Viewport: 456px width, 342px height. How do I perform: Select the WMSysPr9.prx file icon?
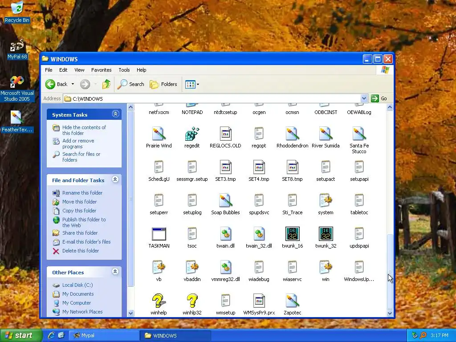[x=259, y=301]
